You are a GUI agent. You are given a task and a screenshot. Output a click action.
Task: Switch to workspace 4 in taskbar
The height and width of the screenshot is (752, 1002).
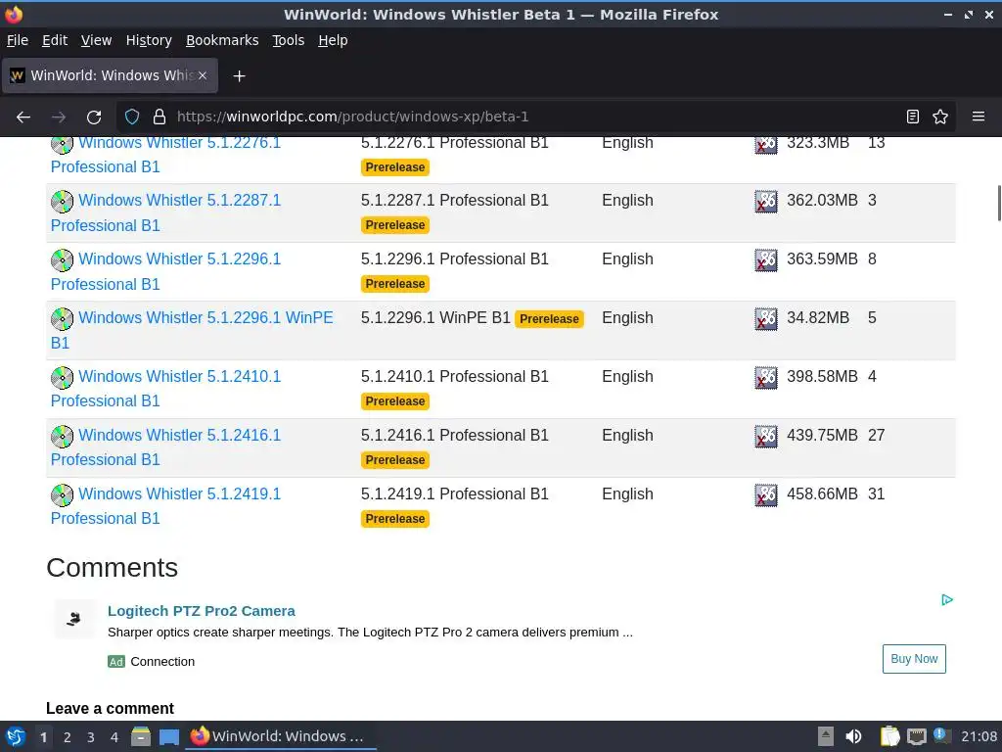pyautogui.click(x=114, y=736)
